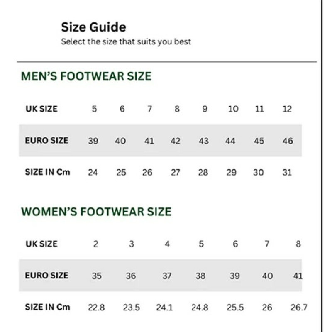
Task: Click the Women's Footwear Size heading
Action: 96,211
